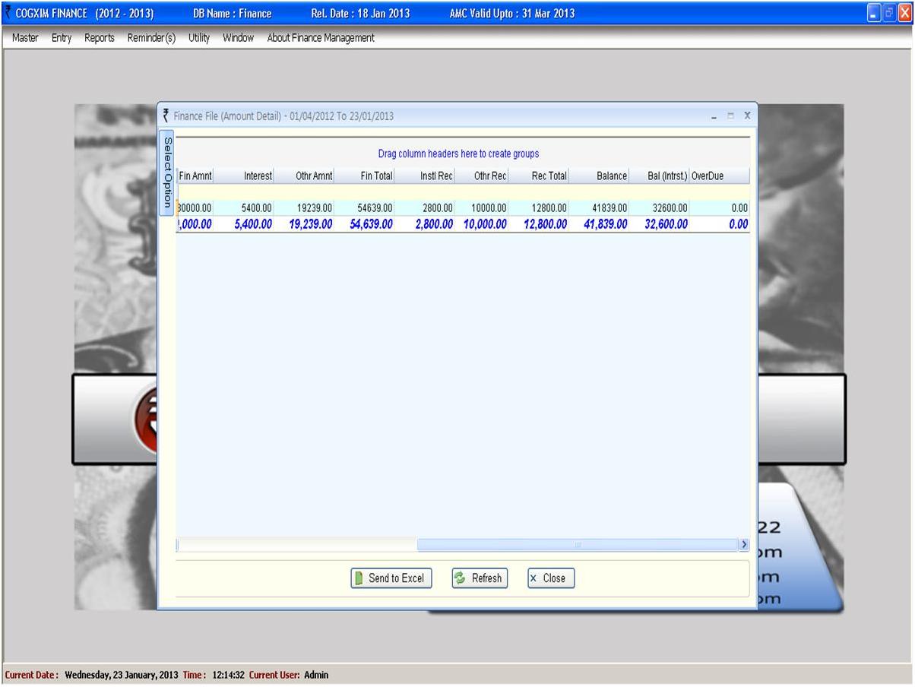The height and width of the screenshot is (687, 915).
Task: Click the Fin Total column header
Action: pyautogui.click(x=364, y=176)
